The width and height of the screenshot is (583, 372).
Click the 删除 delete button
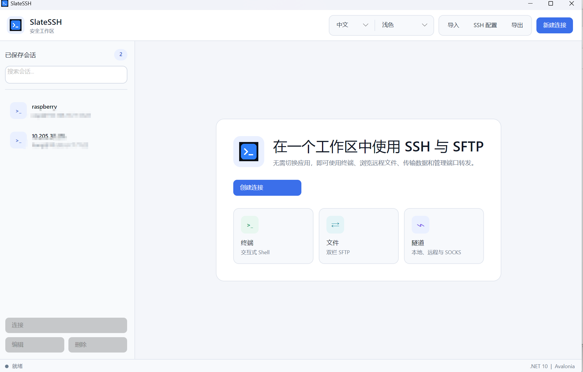(x=98, y=345)
